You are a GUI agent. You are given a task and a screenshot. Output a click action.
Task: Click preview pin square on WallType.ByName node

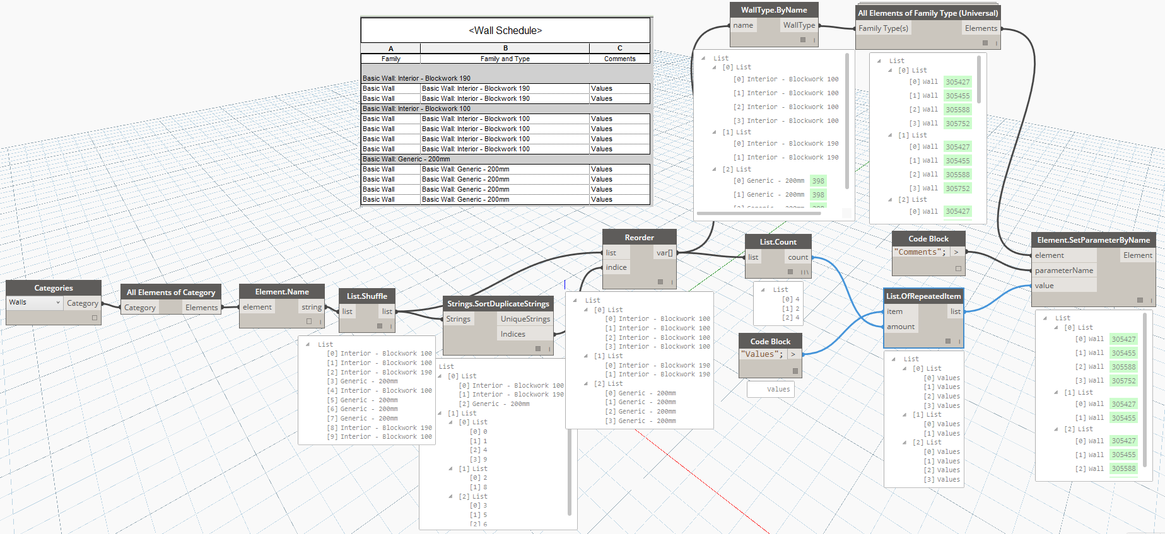coord(803,40)
